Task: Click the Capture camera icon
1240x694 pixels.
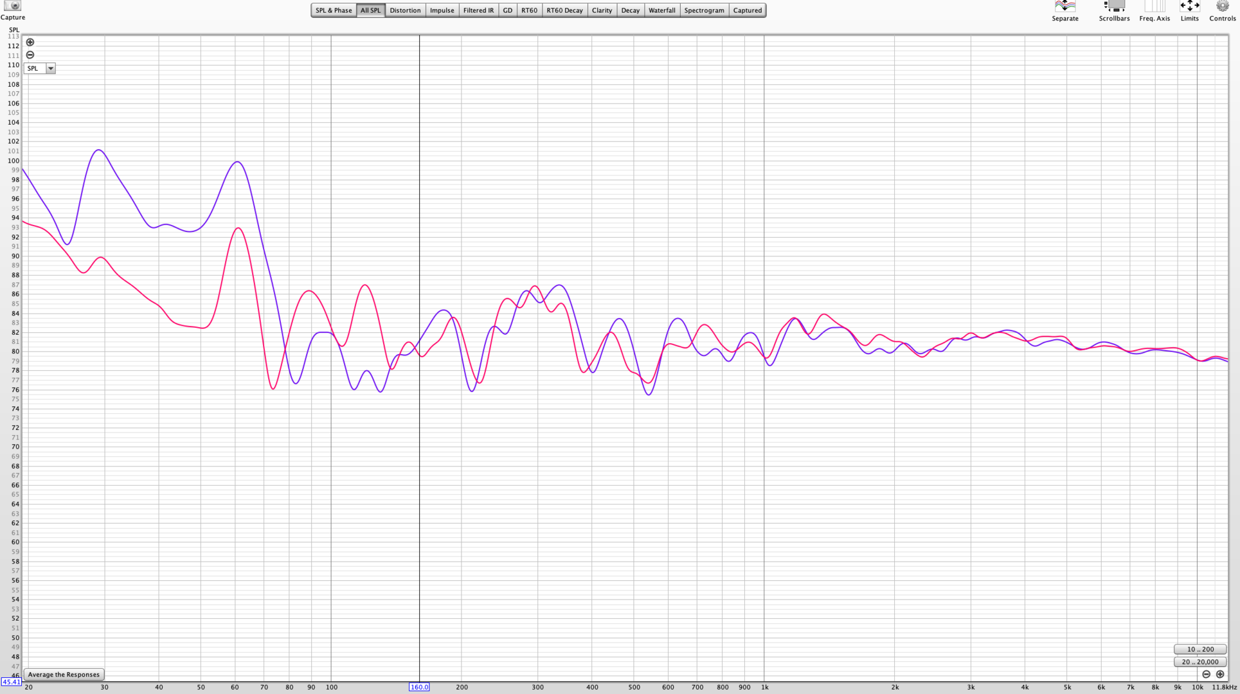Action: 12,6
